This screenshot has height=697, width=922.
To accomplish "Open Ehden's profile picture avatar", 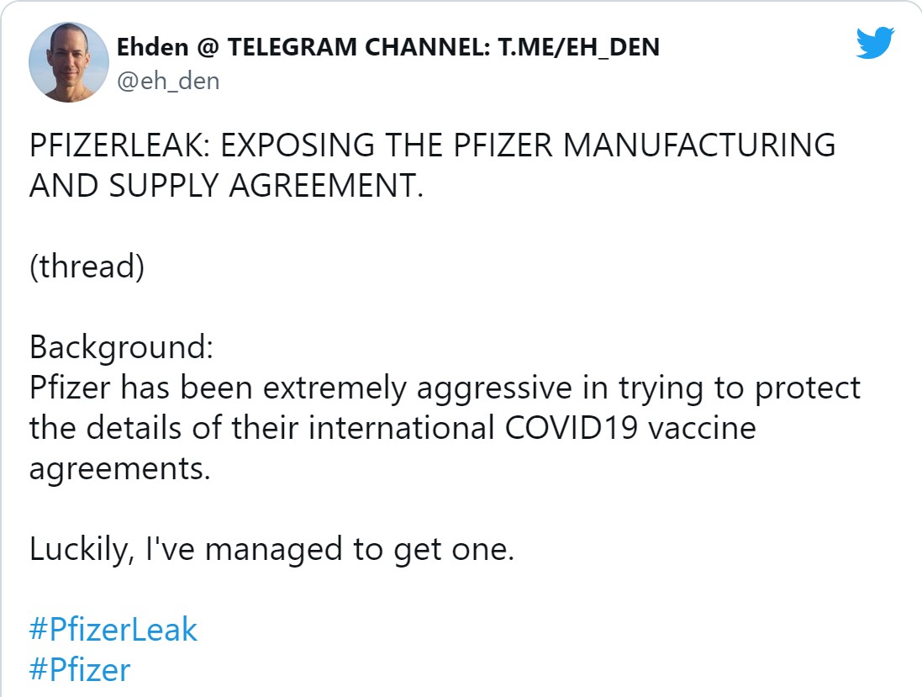I will point(69,62).
